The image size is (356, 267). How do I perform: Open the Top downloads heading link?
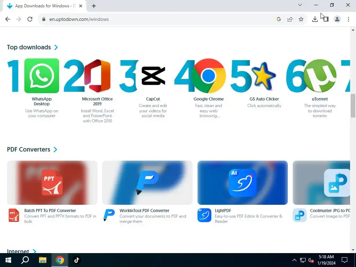(x=29, y=47)
